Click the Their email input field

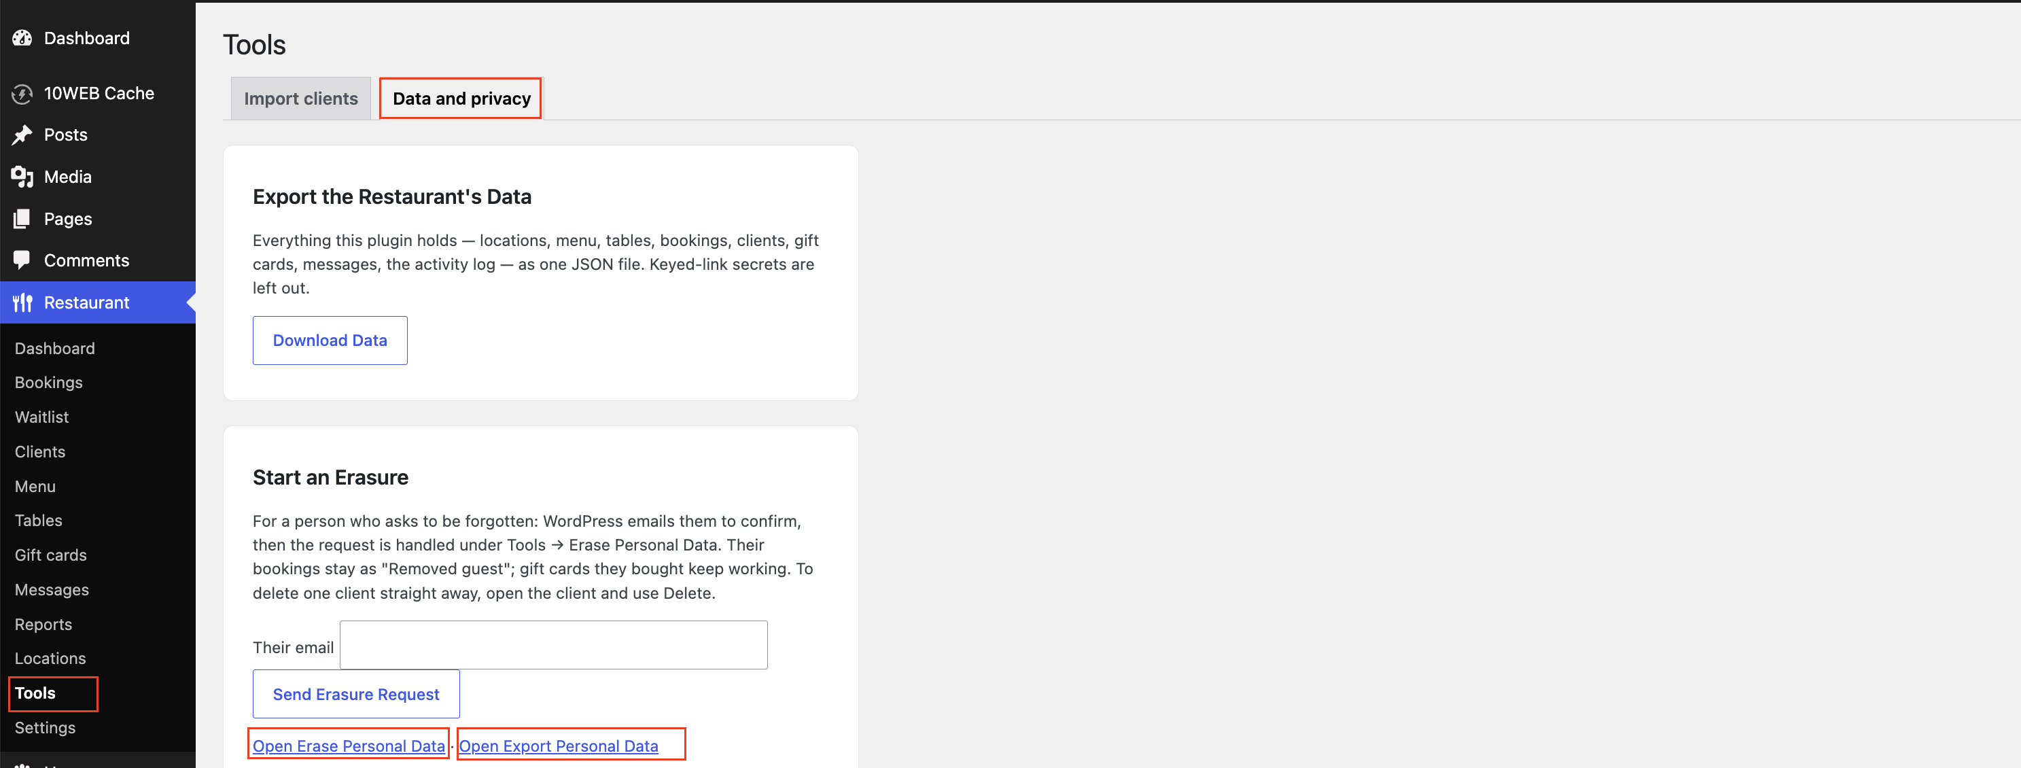(554, 645)
